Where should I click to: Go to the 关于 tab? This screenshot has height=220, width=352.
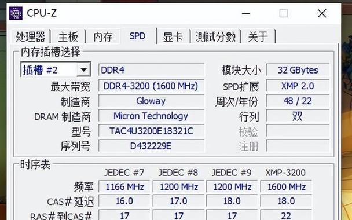point(258,36)
